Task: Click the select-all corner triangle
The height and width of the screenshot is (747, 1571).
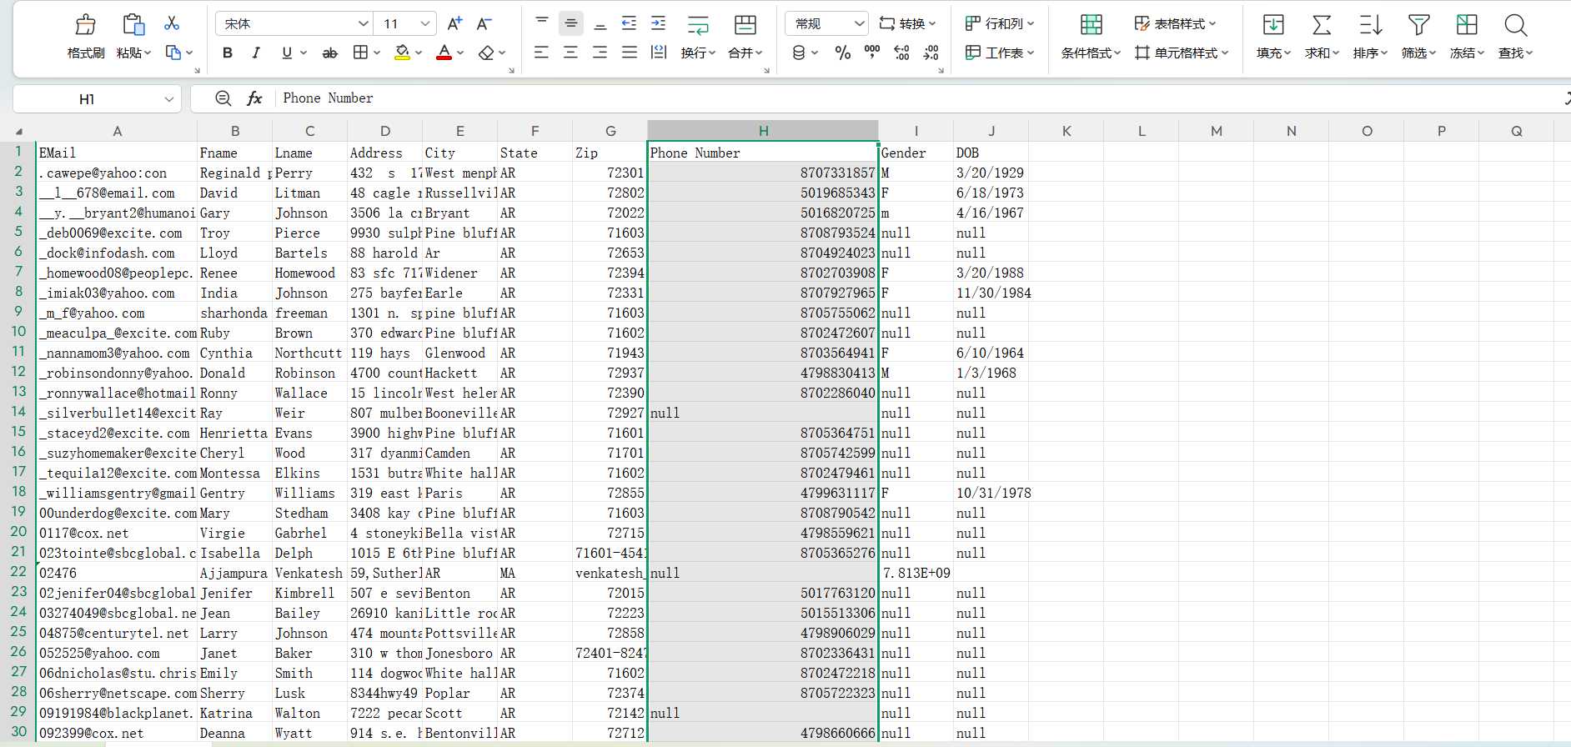Action: pos(18,131)
